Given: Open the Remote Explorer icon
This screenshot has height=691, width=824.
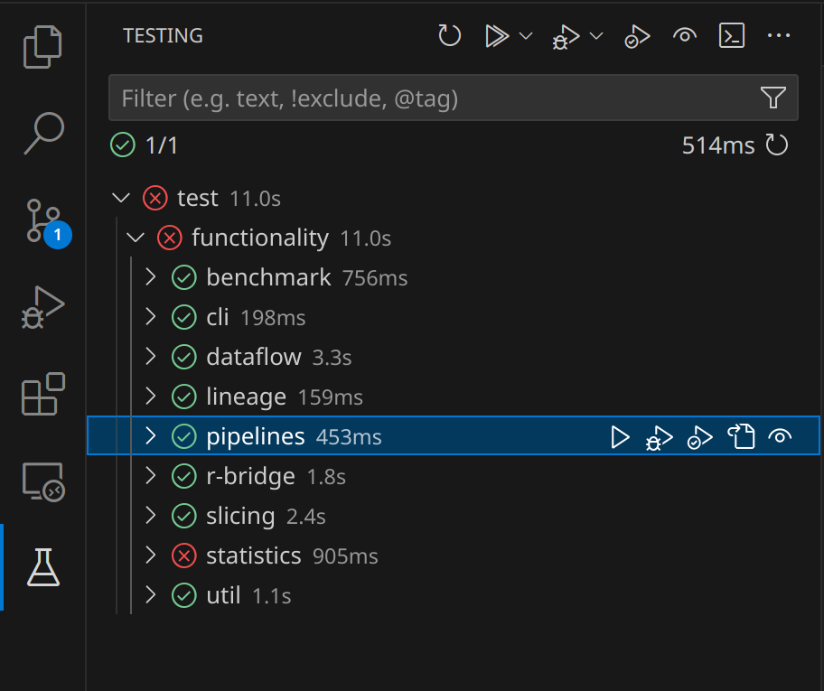Looking at the screenshot, I should (x=43, y=481).
